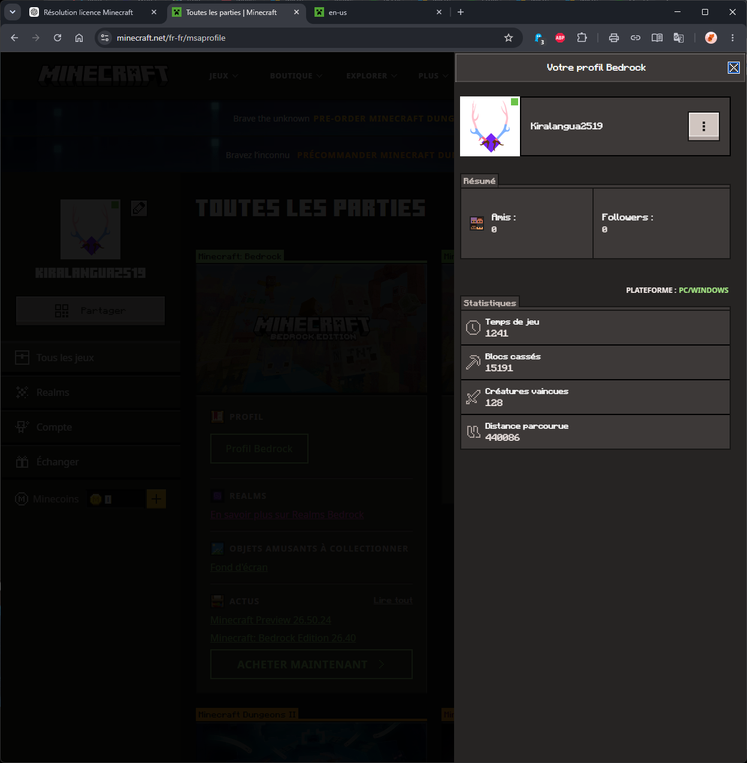Close the Résolution licence Minecraft tab

coord(154,12)
